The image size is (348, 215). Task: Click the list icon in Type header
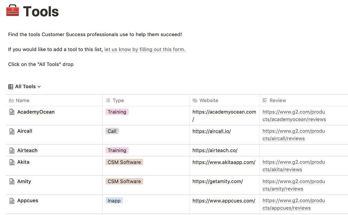click(108, 100)
